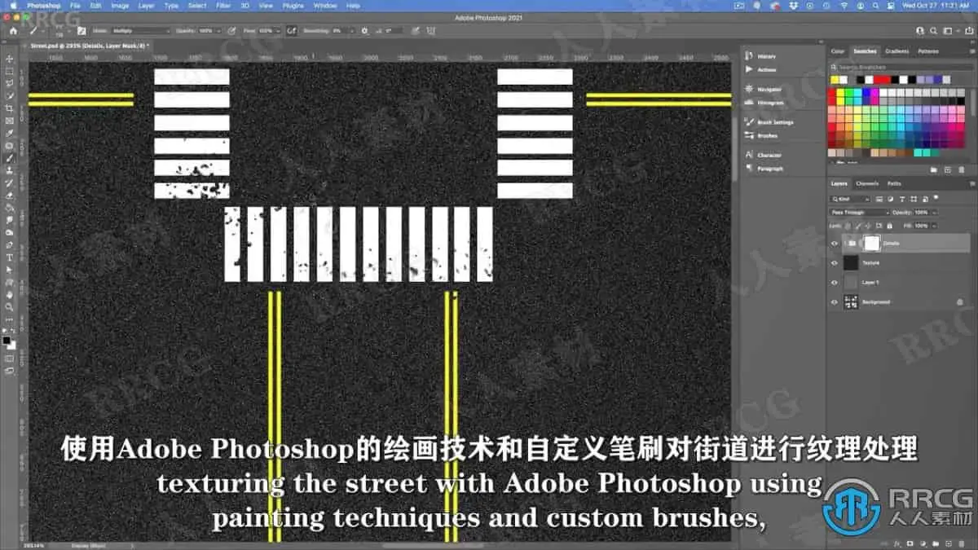Select the Zoom tool
Viewport: 978px width, 550px height.
point(10,307)
